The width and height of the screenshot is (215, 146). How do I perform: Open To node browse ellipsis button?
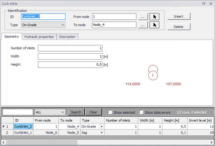click(x=143, y=25)
